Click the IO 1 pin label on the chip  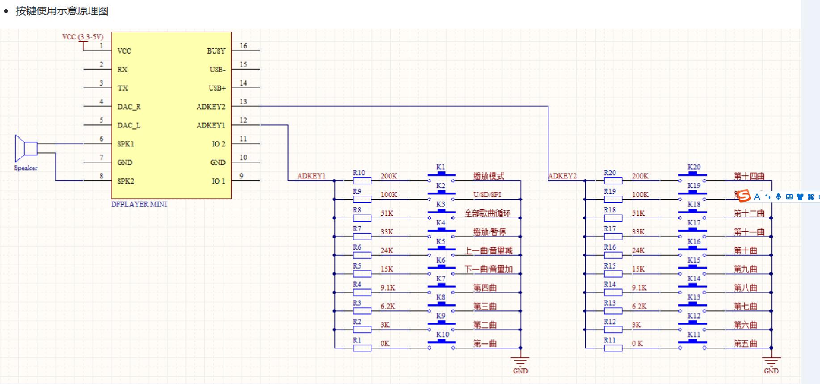click(219, 181)
